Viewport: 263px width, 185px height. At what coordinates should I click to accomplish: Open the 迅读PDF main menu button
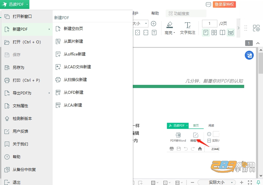15,4
